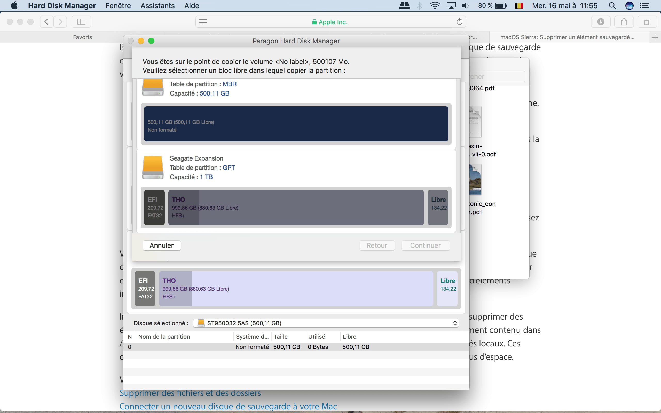The height and width of the screenshot is (413, 661).
Task: Click the Bluetooth icon in menu bar
Action: tap(420, 5)
